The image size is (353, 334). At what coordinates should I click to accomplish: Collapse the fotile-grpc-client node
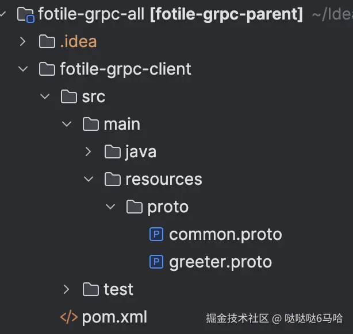tap(23, 69)
